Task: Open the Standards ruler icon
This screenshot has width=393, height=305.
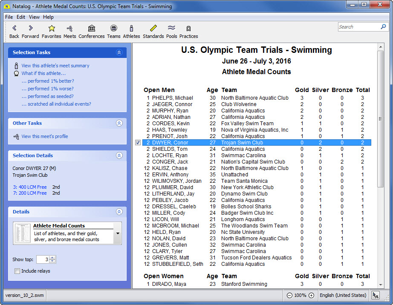Action: click(153, 29)
